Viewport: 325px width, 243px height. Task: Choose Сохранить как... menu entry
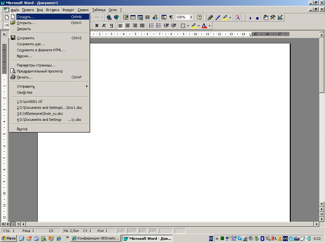click(x=50, y=44)
